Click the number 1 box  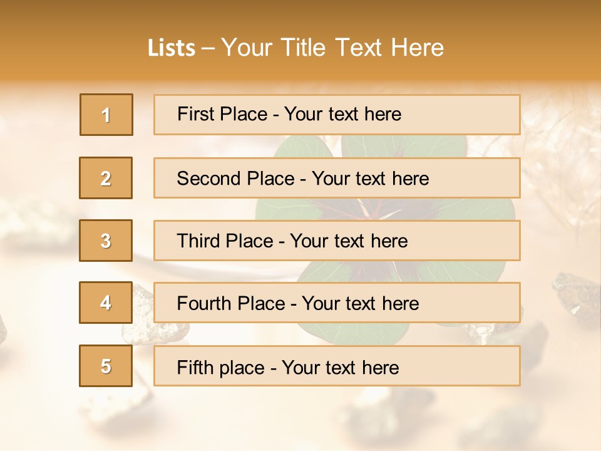click(106, 115)
